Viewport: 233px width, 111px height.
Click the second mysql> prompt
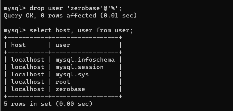pyautogui.click(x=15, y=31)
